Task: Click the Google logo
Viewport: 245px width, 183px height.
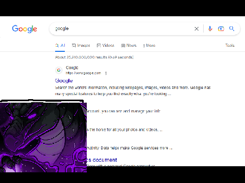Action: coord(24,29)
